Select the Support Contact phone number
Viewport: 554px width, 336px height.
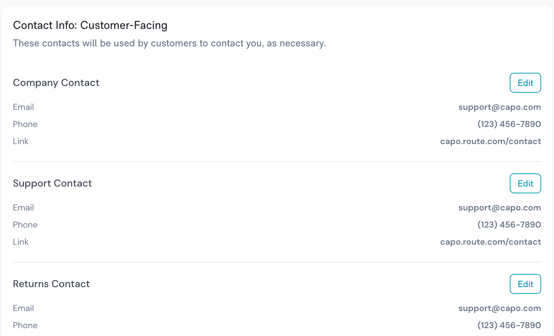coord(509,225)
